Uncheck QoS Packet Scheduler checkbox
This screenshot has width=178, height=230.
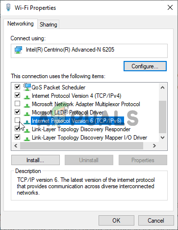coord(17,86)
